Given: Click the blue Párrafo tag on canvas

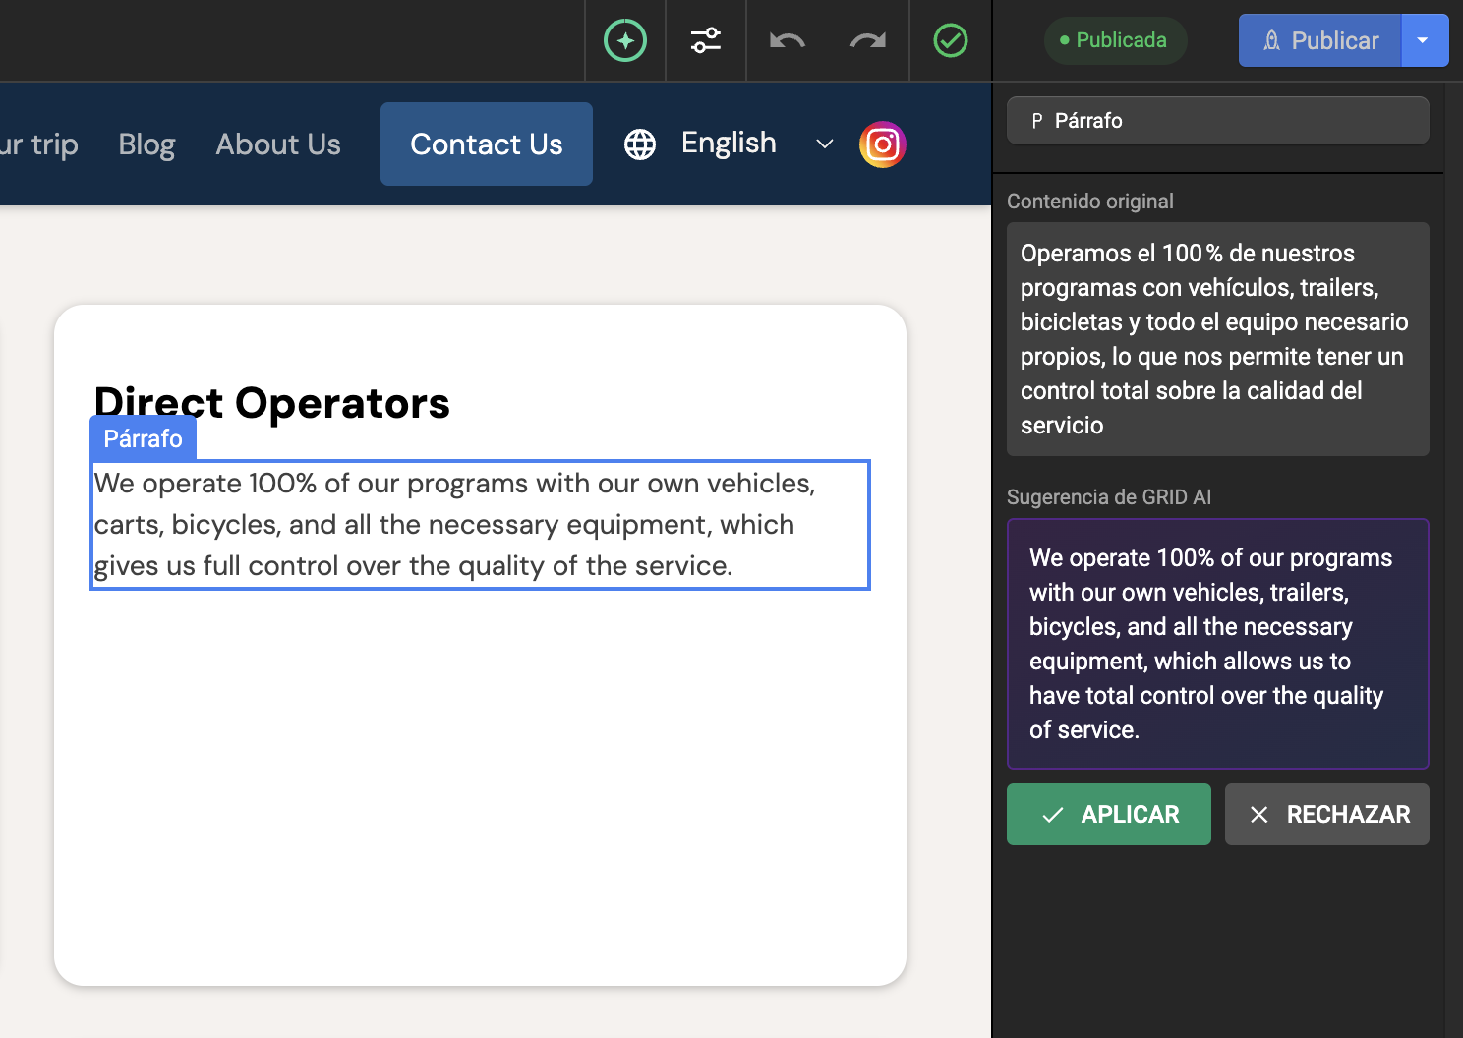Looking at the screenshot, I should (x=144, y=438).
